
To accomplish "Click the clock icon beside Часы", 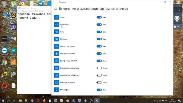I will [57, 17].
